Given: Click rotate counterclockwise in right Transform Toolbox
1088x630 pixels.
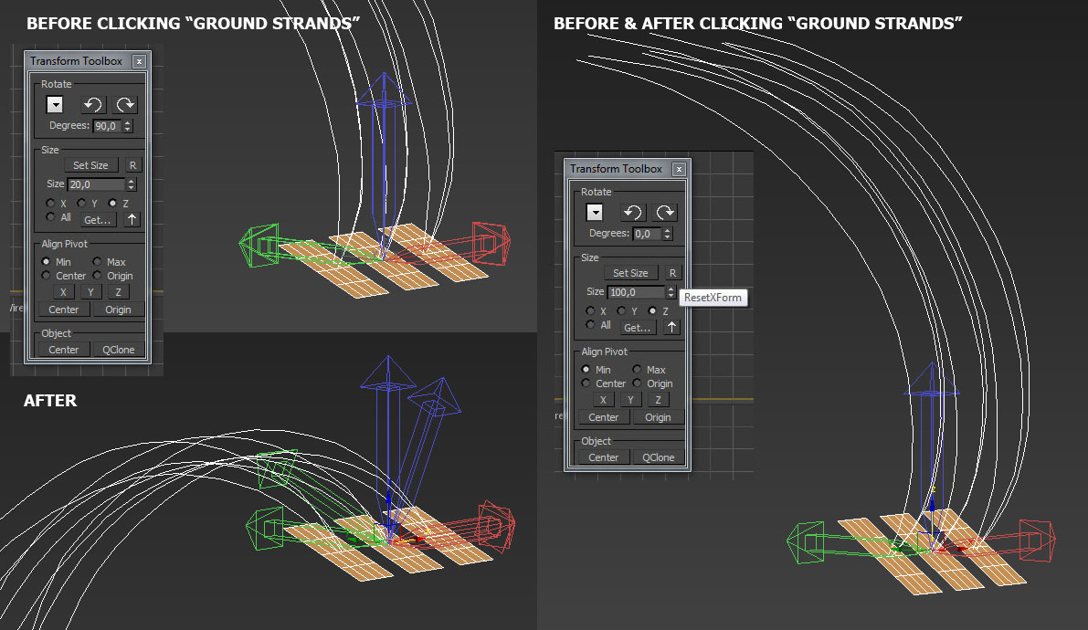Looking at the screenshot, I should (x=632, y=212).
